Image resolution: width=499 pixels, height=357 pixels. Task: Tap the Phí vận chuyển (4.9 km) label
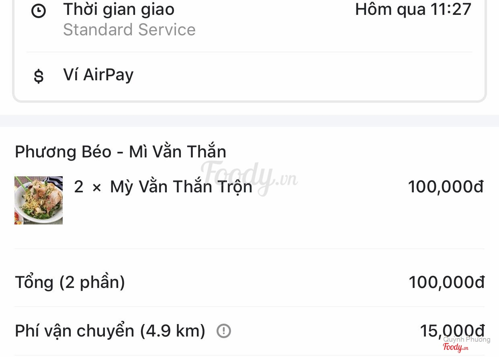coord(110,331)
